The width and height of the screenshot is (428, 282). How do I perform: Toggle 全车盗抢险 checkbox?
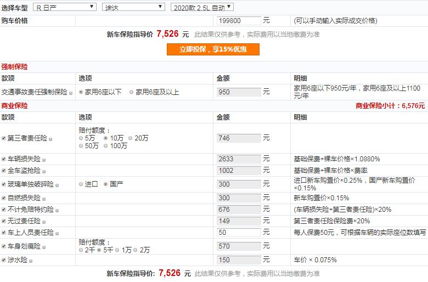click(3, 171)
